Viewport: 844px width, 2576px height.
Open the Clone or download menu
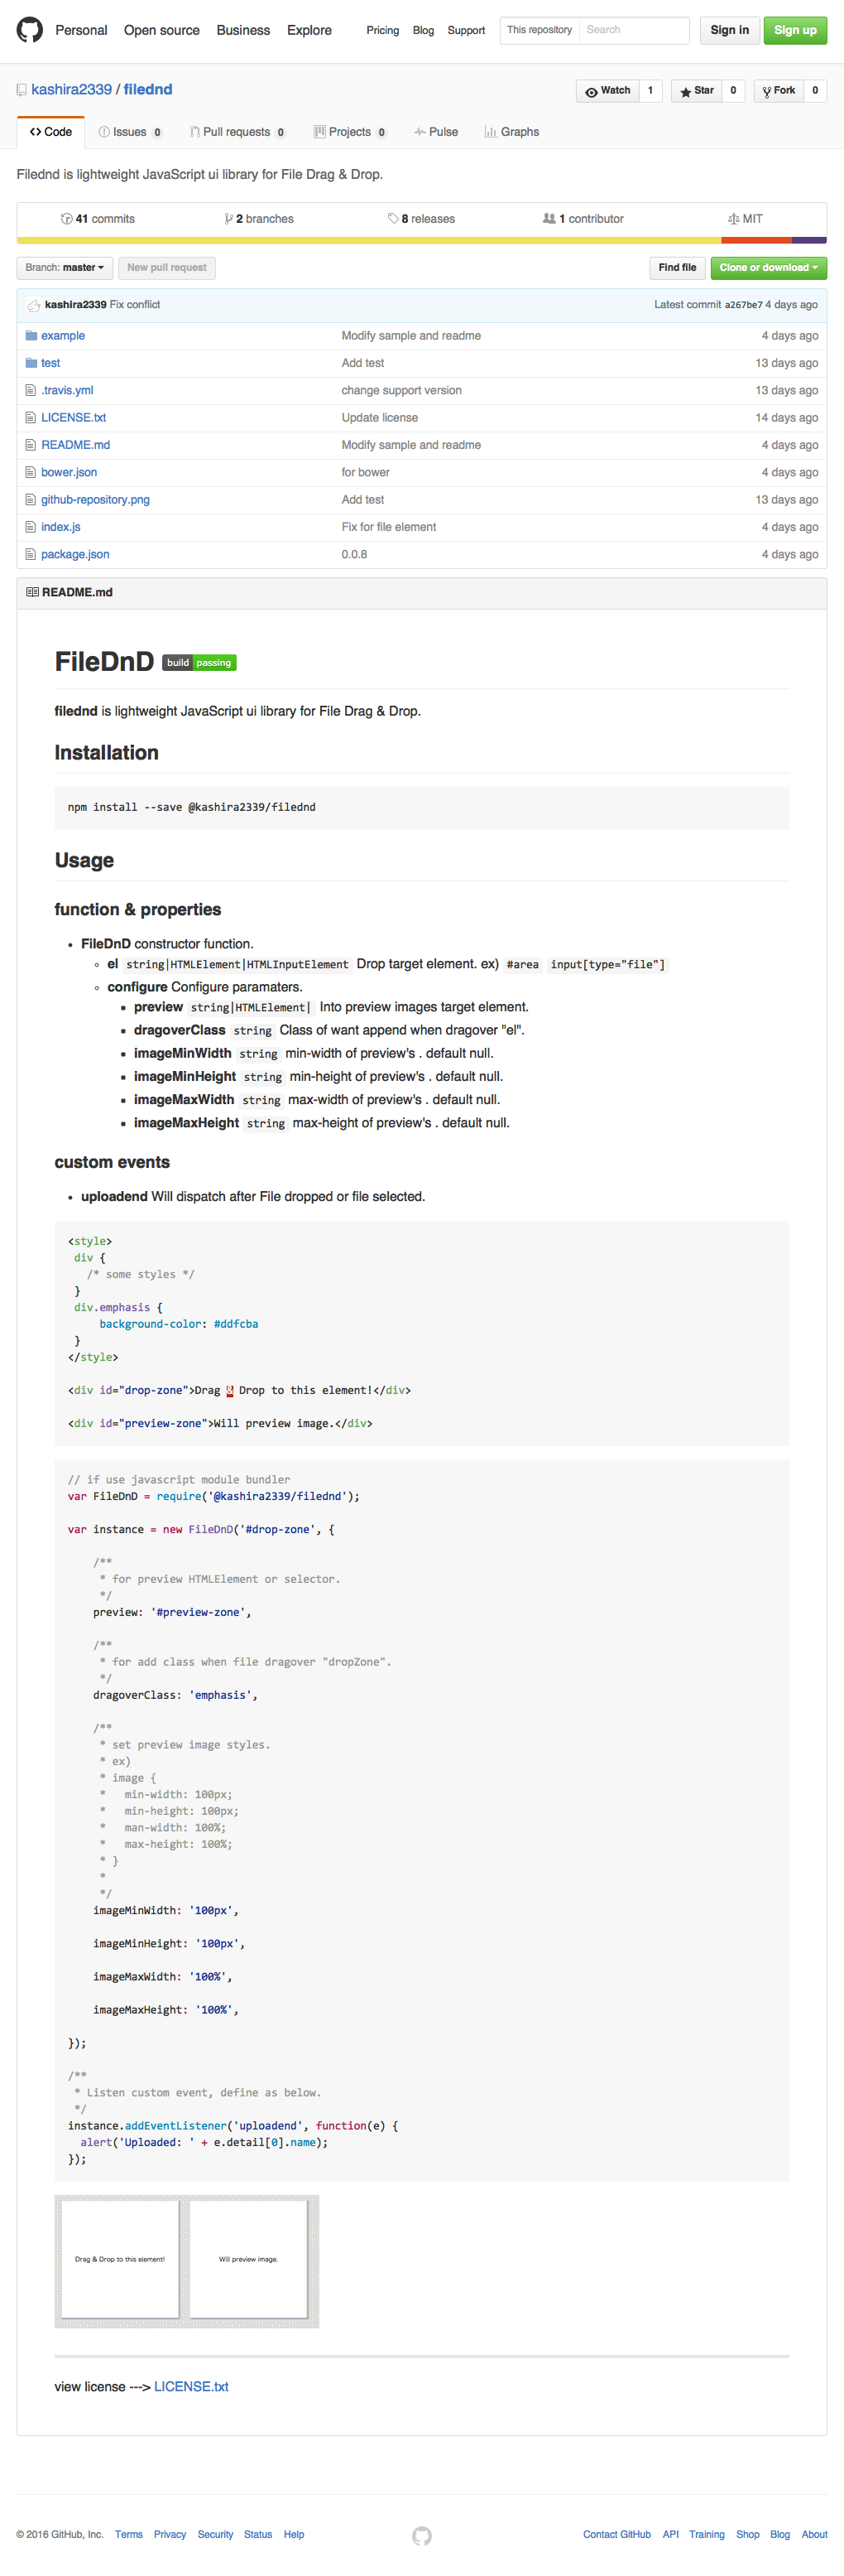click(766, 267)
